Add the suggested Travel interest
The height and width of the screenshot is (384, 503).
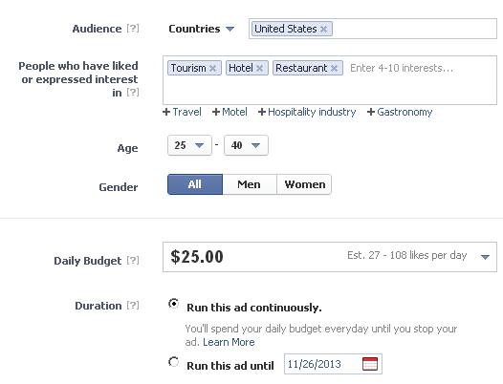pos(182,112)
